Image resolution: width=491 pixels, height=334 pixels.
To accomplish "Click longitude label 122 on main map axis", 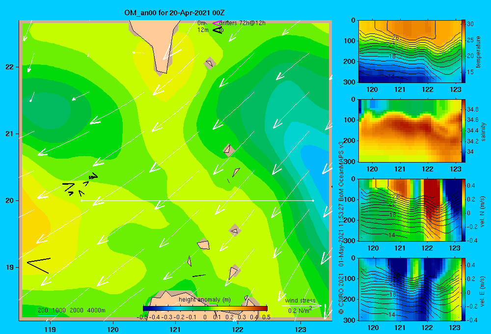I will pos(238,329).
